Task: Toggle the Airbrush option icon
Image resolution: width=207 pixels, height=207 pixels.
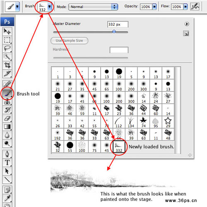Action: click(x=195, y=7)
